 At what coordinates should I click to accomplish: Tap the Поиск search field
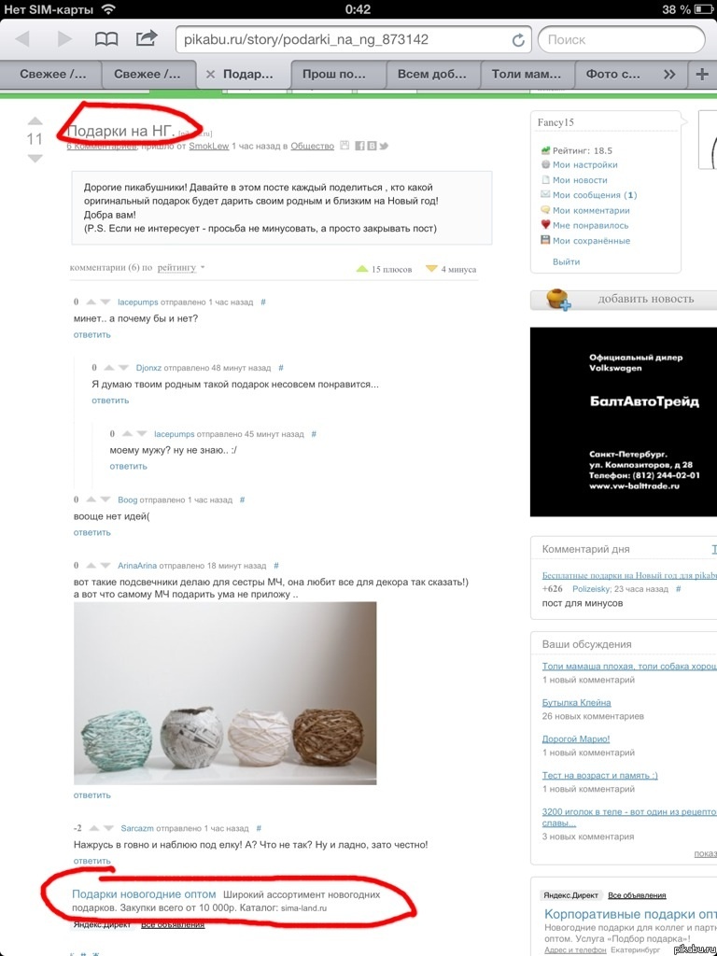[x=621, y=39]
